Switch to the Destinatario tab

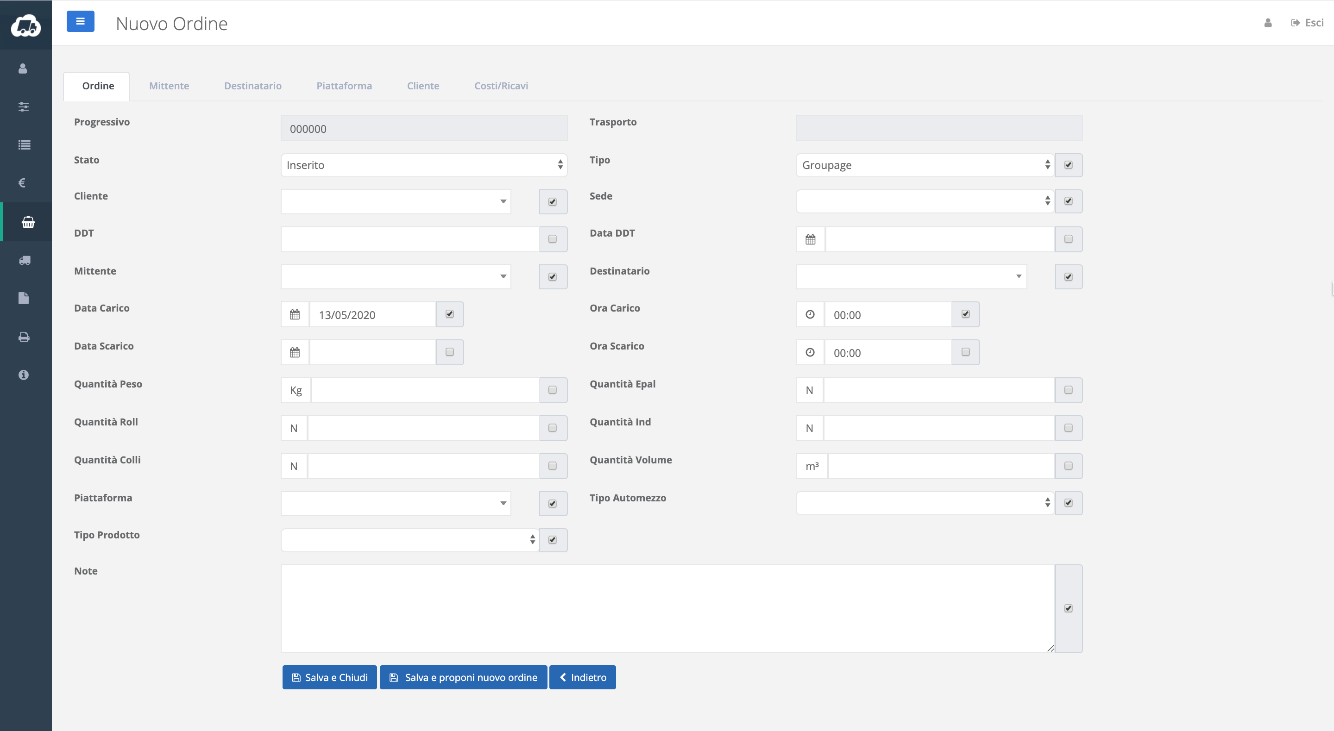pos(253,86)
